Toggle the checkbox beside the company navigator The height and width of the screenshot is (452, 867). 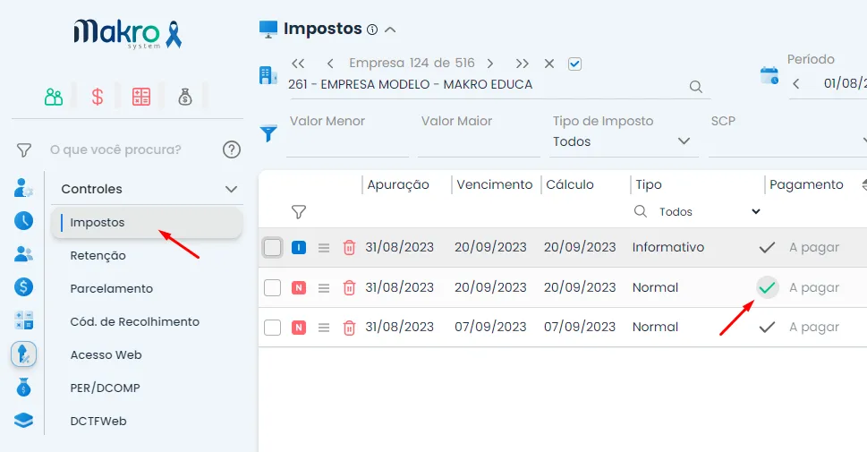click(575, 64)
